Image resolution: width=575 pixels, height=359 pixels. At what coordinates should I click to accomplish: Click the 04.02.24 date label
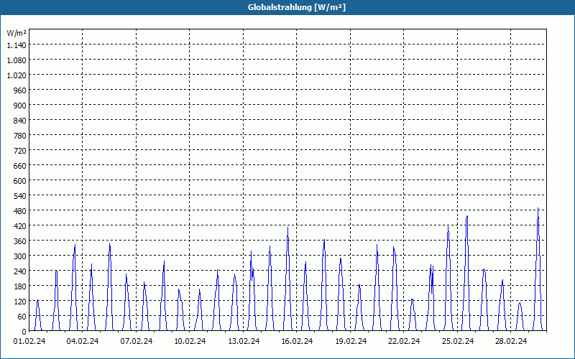point(83,342)
